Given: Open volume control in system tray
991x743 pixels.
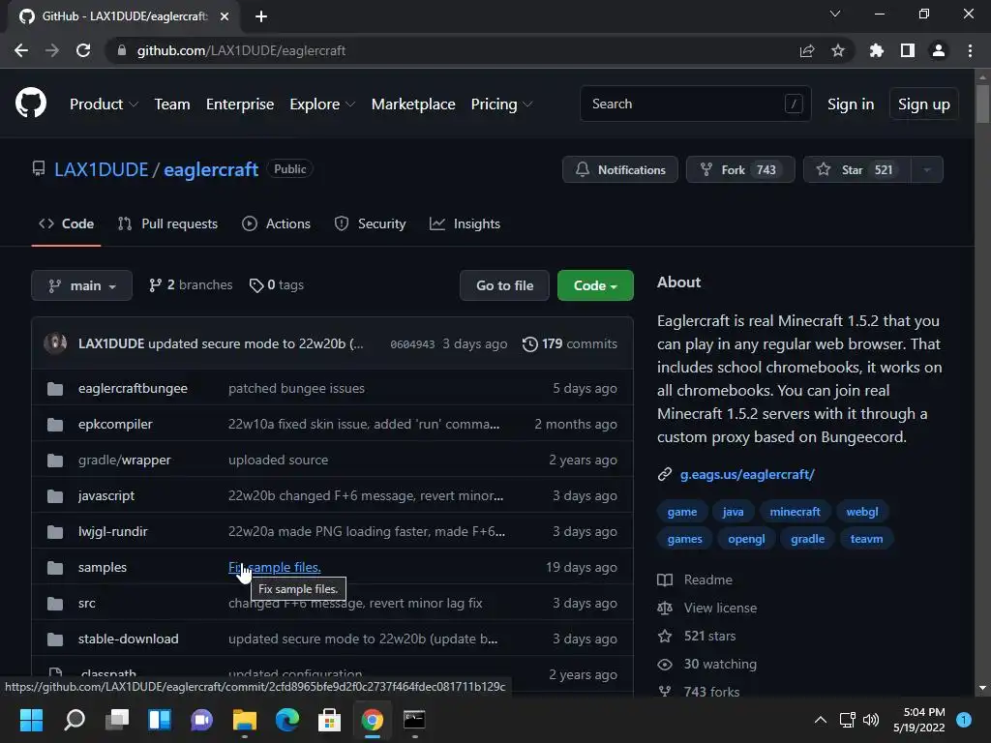Looking at the screenshot, I should (871, 720).
